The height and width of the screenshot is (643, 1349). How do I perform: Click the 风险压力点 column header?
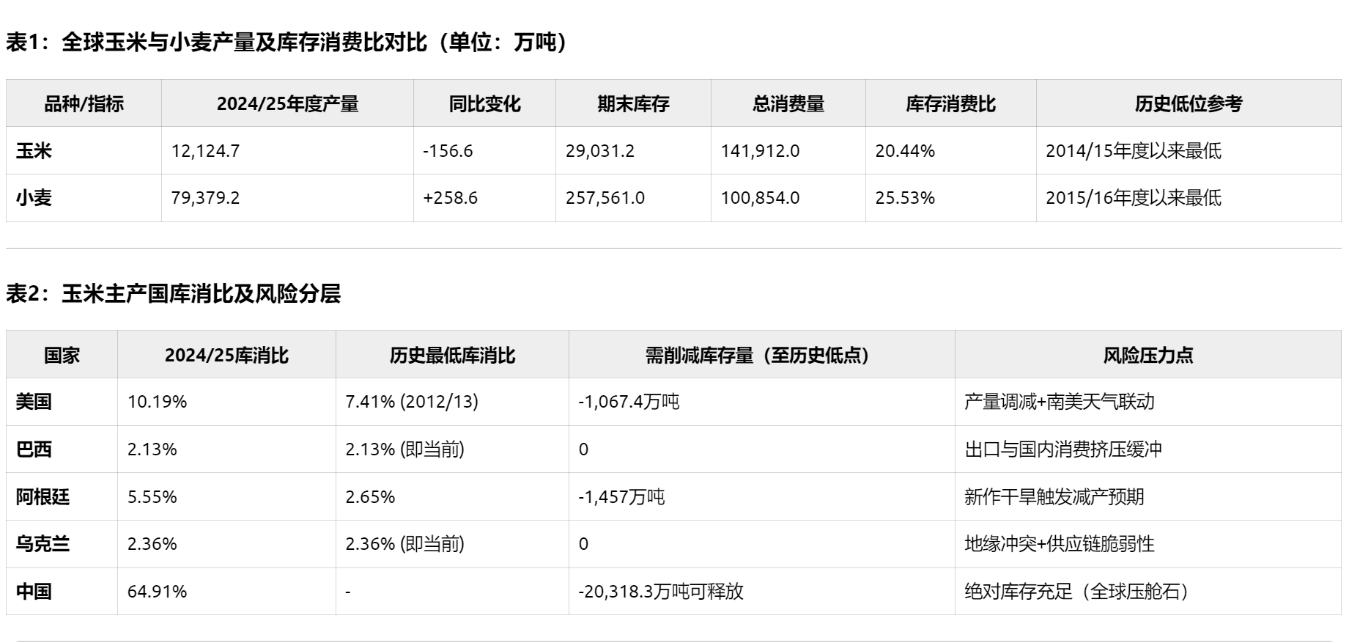pos(1147,356)
